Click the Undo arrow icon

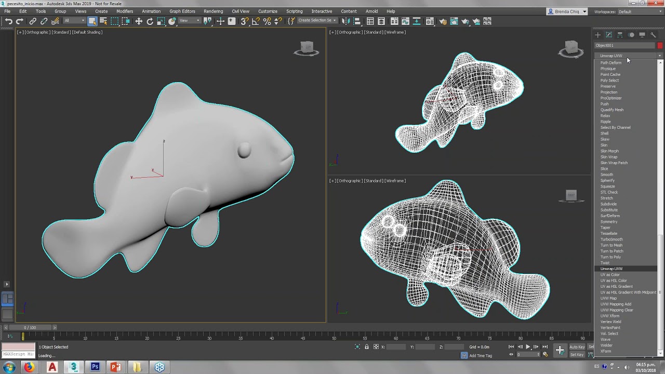8,21
